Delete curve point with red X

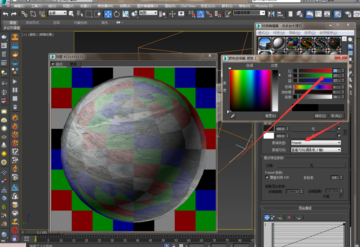point(289,217)
